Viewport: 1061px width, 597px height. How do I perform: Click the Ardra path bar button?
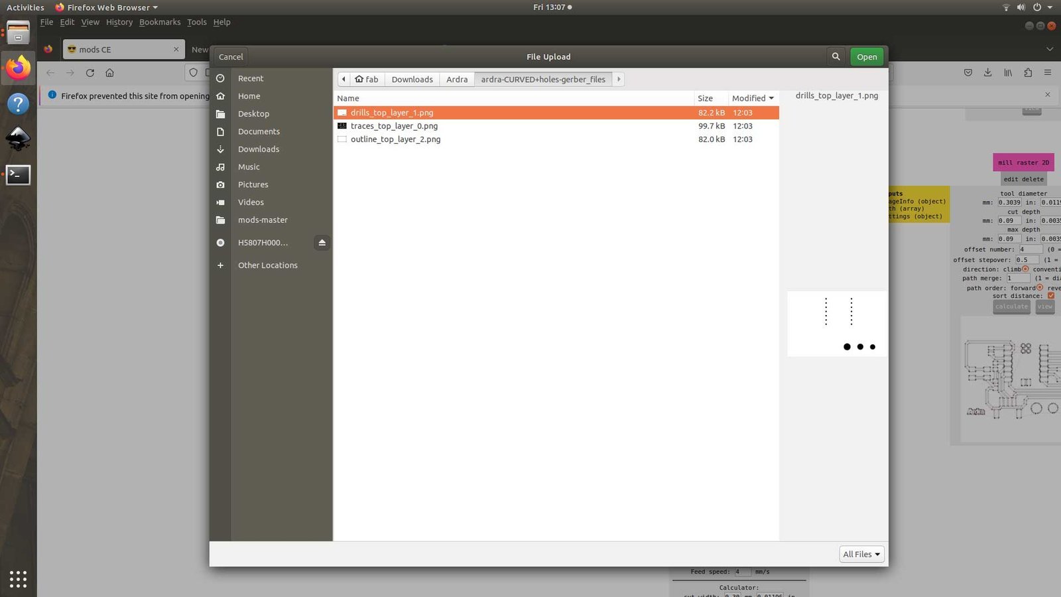coord(457,79)
